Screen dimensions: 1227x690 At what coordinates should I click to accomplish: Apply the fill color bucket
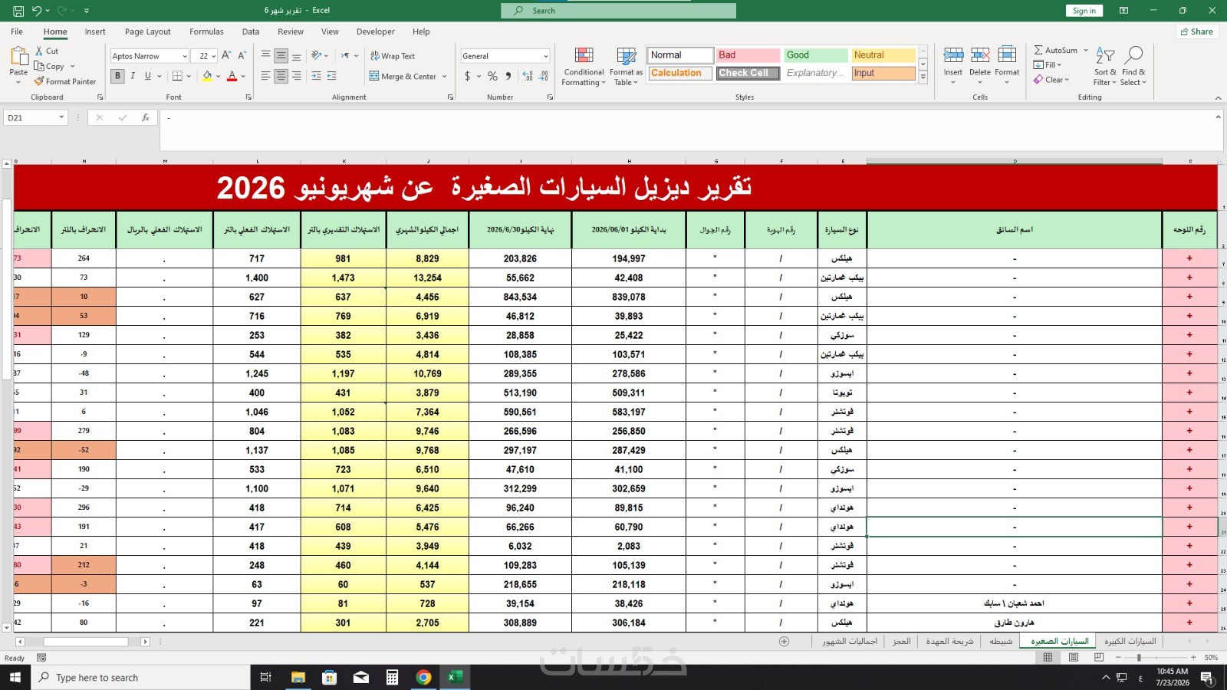[x=207, y=76]
